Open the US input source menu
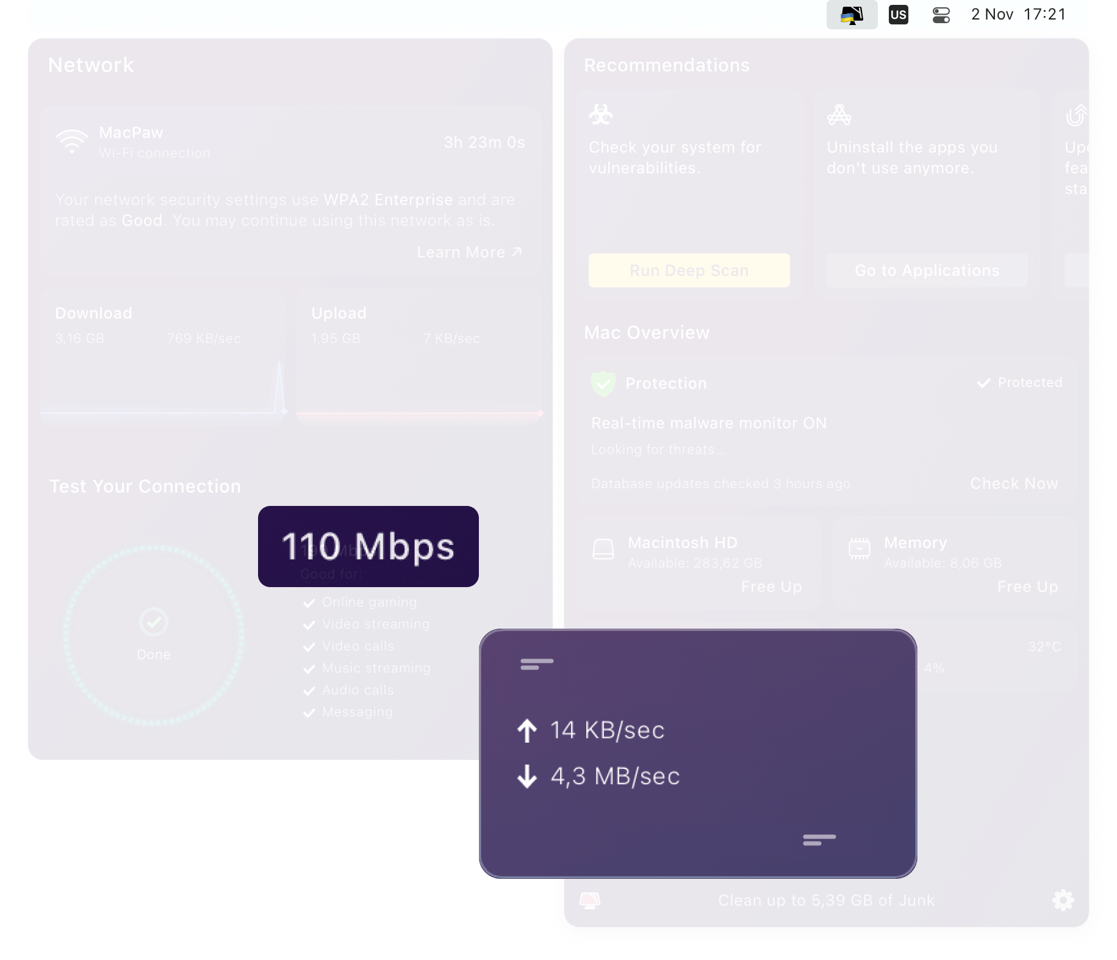Viewport: 1117px width, 960px height. 898,15
